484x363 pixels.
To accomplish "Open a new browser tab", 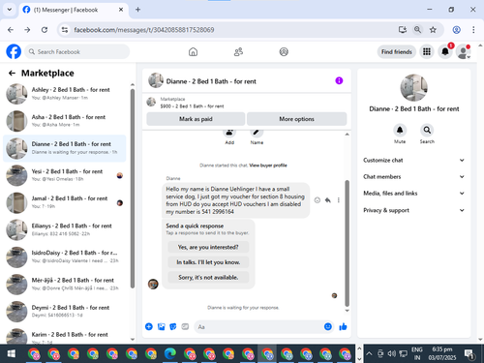I will point(137,10).
